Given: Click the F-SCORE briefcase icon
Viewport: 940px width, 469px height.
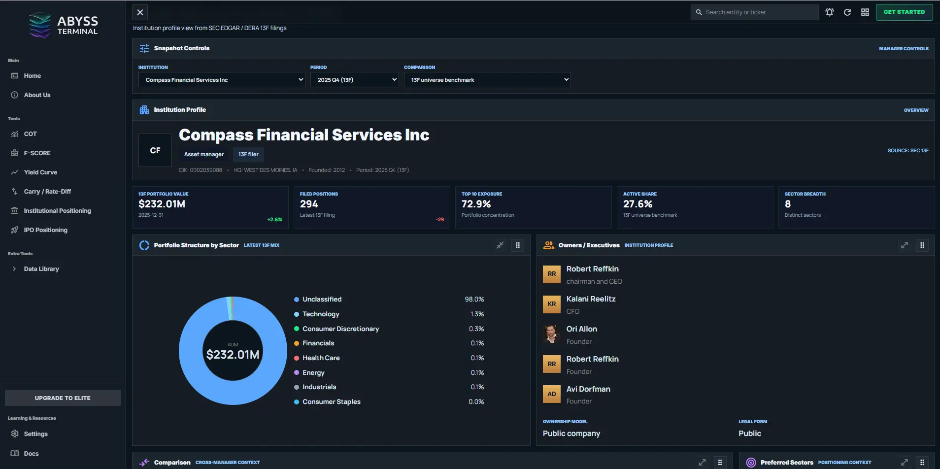Looking at the screenshot, I should [x=15, y=153].
